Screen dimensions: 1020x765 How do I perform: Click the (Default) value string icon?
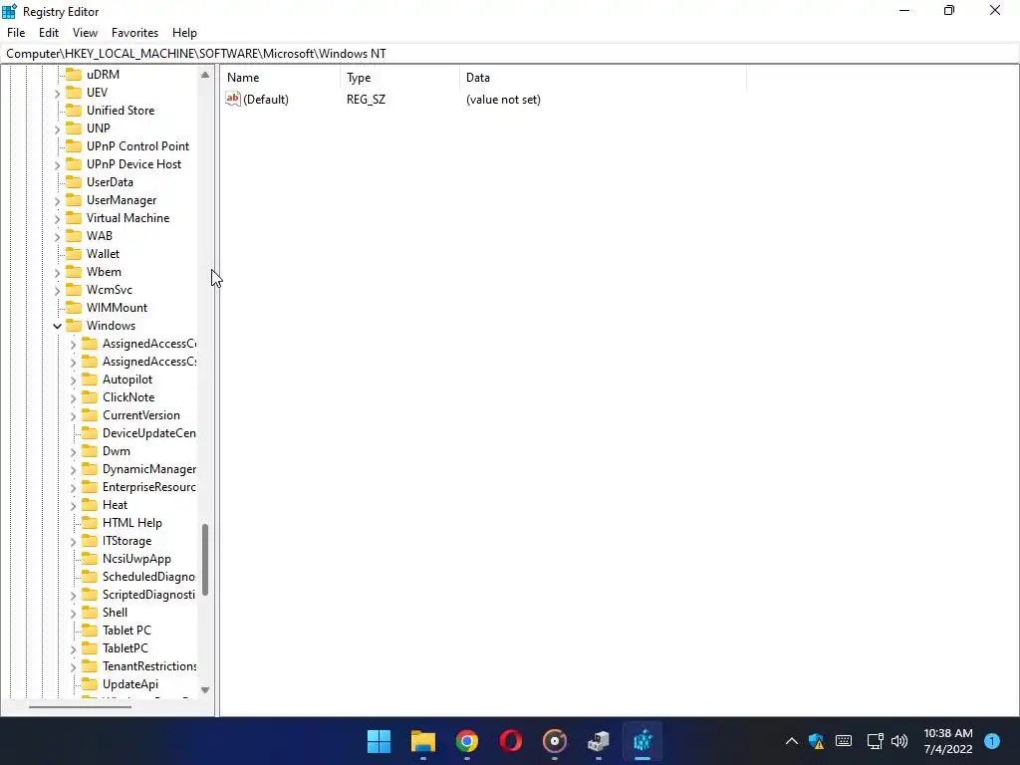(233, 99)
